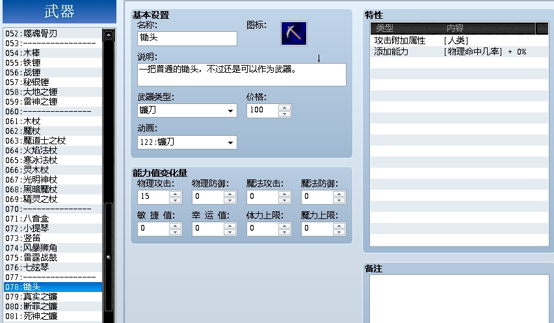Decrease 物理防御 with down arrow

pos(230,200)
